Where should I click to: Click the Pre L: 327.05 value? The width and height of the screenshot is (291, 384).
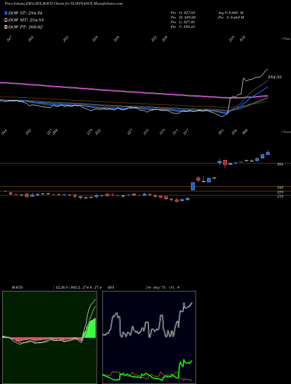tap(183, 22)
